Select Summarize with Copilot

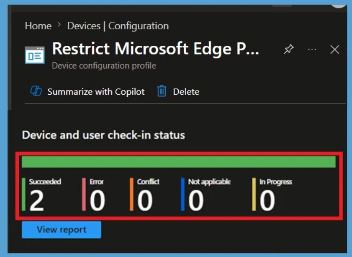coord(96,92)
